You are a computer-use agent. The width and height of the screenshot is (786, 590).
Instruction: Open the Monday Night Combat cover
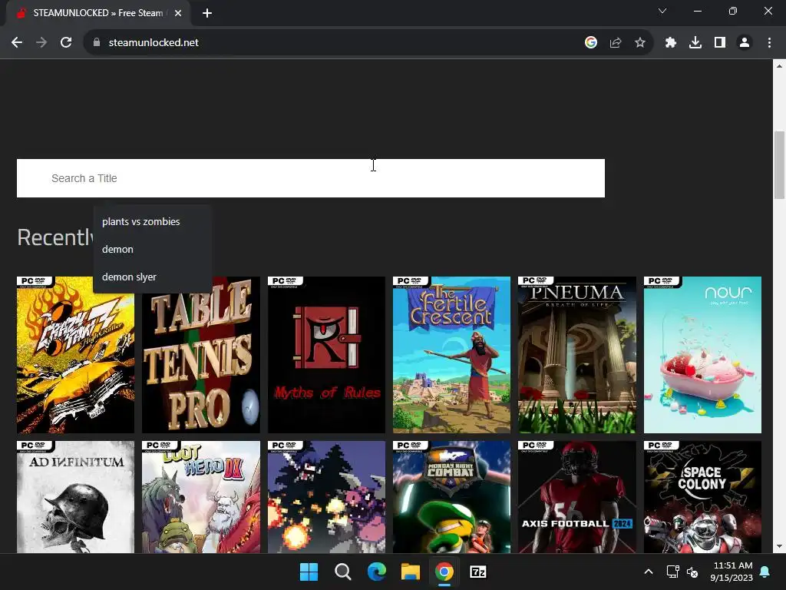451,497
